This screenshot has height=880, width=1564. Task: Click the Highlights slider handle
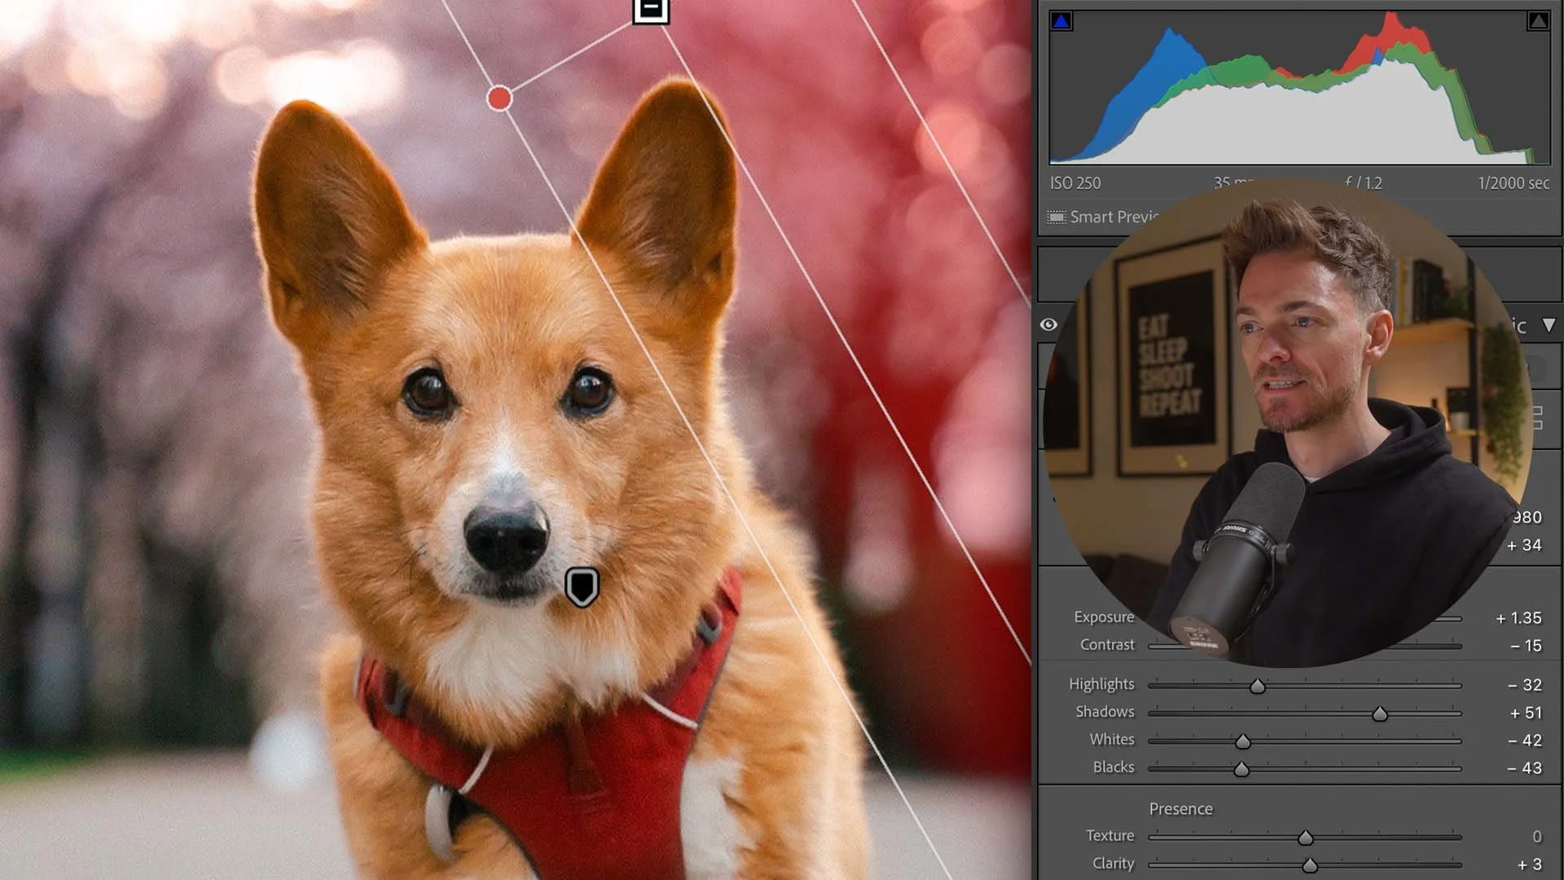(1258, 686)
